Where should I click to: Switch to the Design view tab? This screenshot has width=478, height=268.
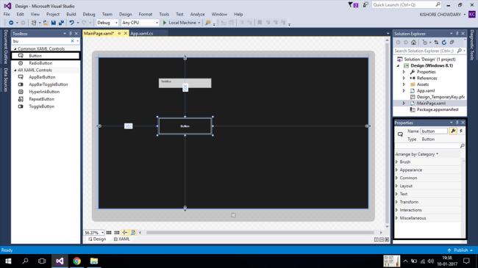(97, 239)
